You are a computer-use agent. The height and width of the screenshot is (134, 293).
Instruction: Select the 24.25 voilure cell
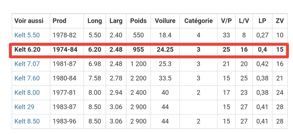[165, 49]
